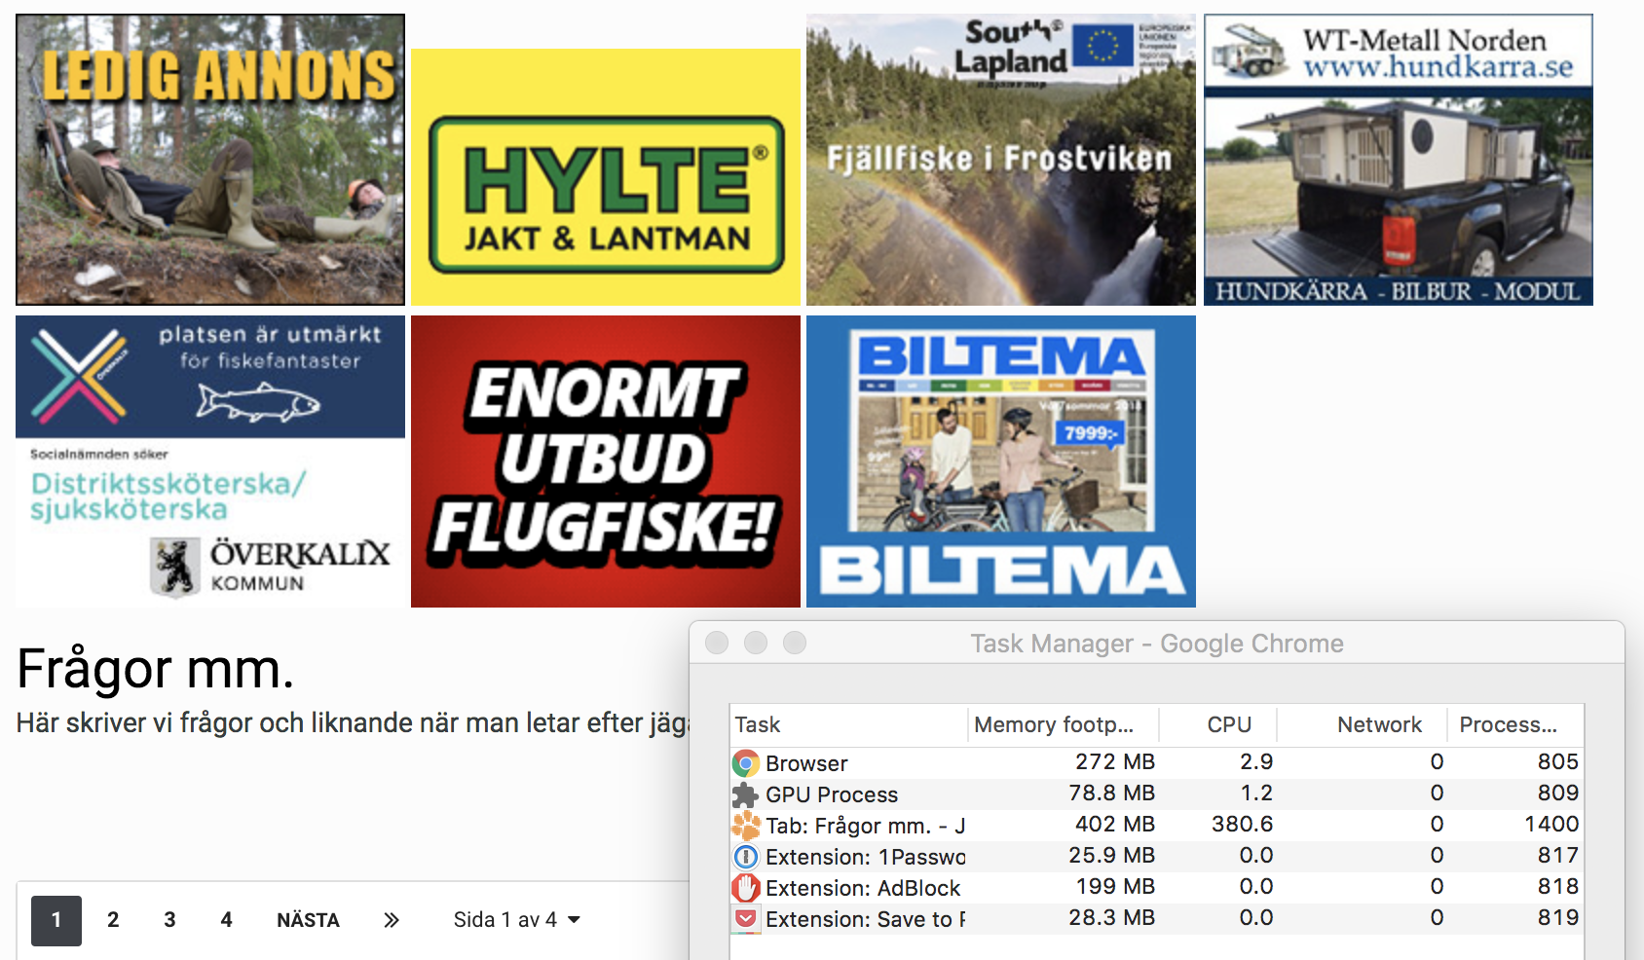Select the GPU Process puzzle icon
Viewport: 1644px width, 960px height.
[746, 794]
